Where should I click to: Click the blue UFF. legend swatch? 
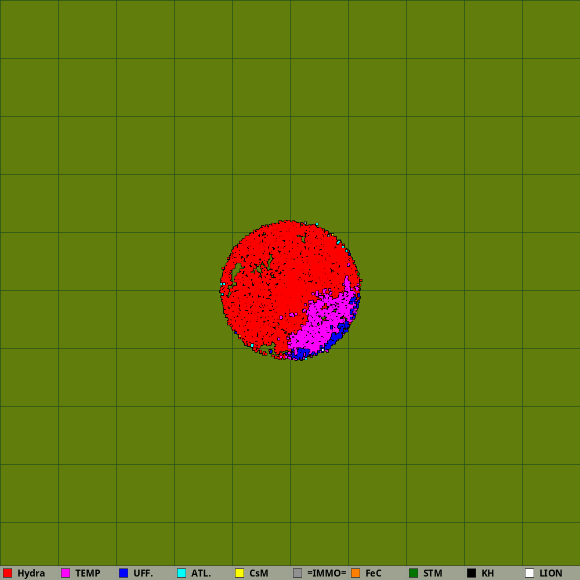click(124, 573)
